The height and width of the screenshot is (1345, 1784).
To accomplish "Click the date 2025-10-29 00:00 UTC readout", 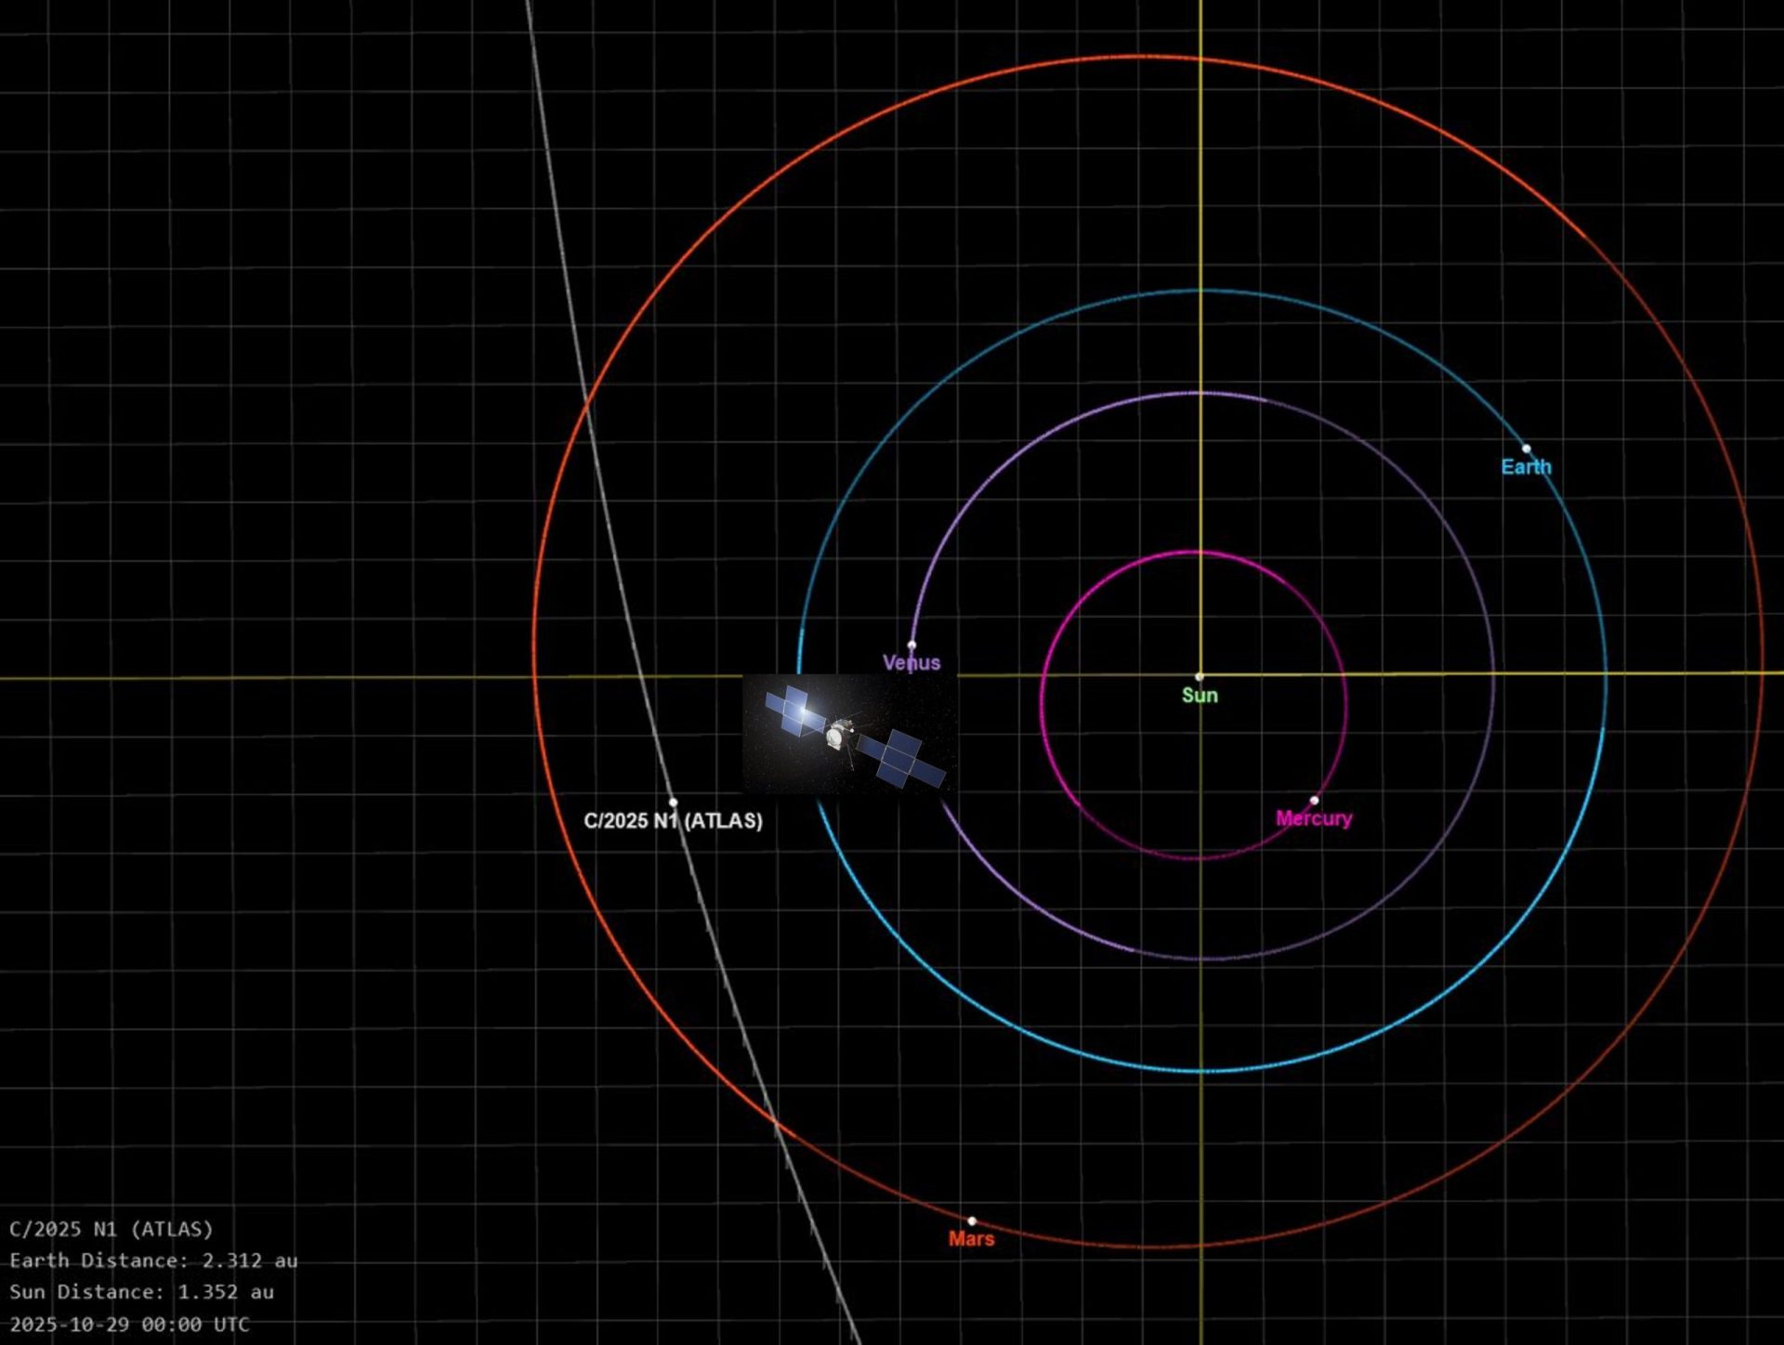I will pos(129,1325).
